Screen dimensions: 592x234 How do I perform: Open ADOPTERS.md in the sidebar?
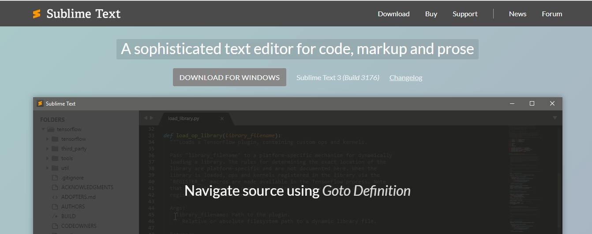point(79,197)
